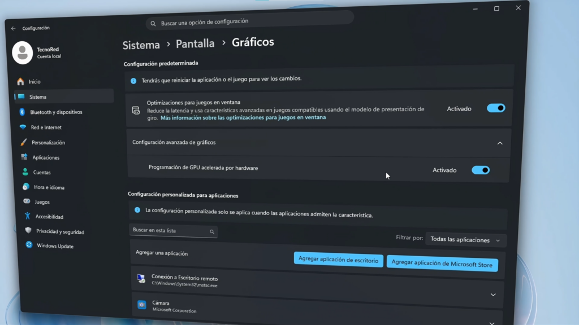
Task: Click the Conexión a Escritorio remoto app icon
Action: (141, 279)
